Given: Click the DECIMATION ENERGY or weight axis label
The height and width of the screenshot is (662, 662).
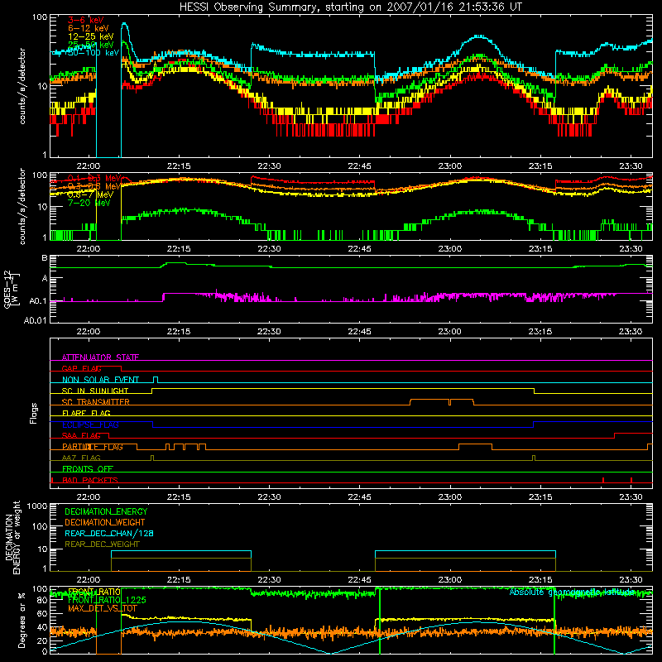Looking at the screenshot, I should tap(13, 539).
